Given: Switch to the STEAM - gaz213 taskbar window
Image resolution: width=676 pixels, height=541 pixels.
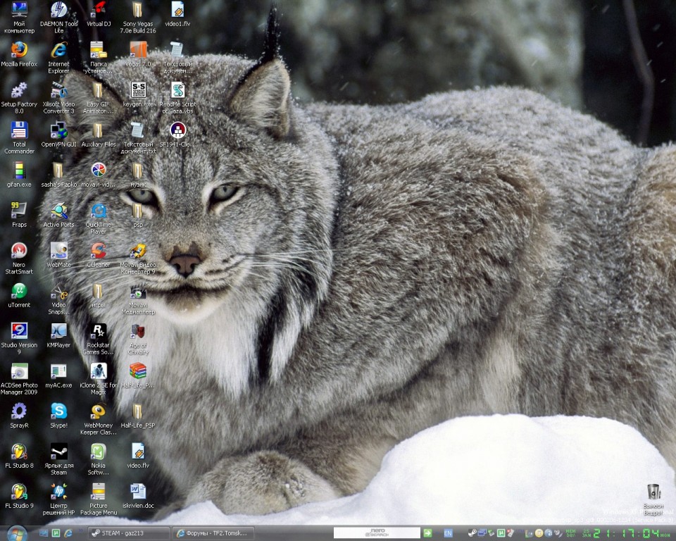Looking at the screenshot, I should pos(129,533).
